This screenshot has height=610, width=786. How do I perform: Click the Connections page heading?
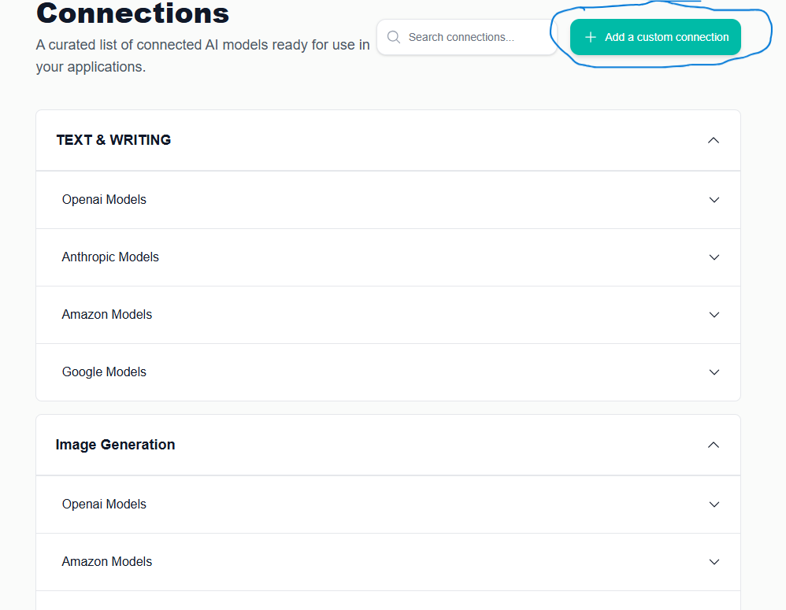point(133,13)
